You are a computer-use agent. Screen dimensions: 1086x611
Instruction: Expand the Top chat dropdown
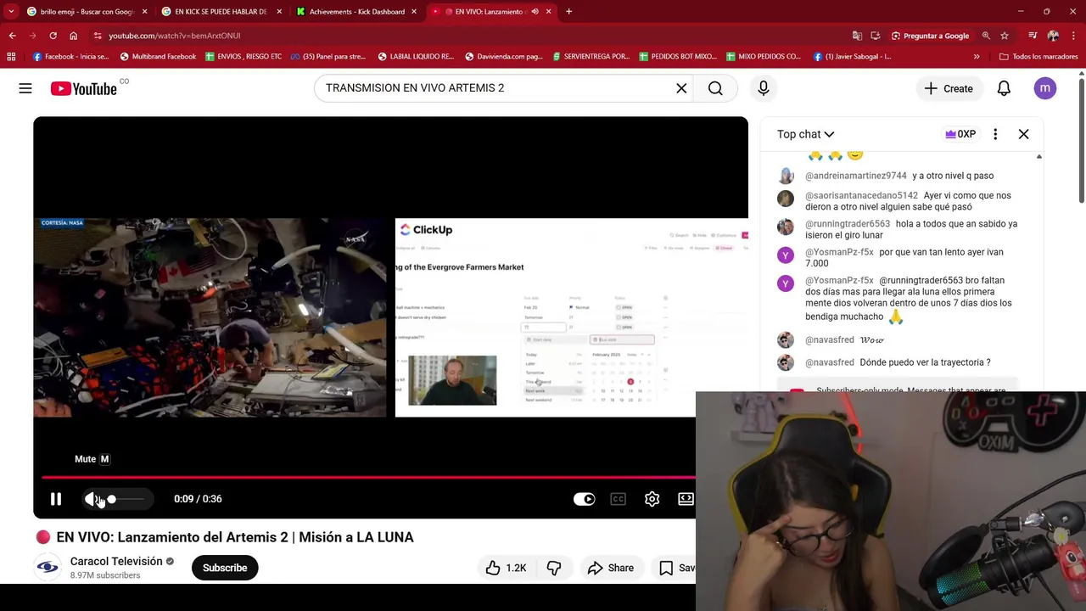coord(805,134)
